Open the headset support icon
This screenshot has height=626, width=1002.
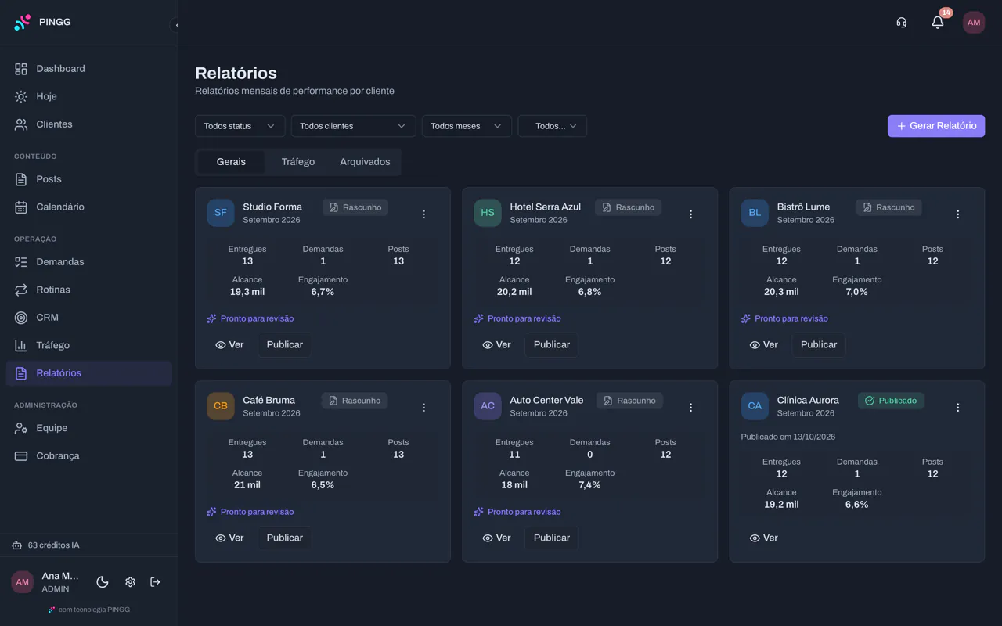click(902, 23)
